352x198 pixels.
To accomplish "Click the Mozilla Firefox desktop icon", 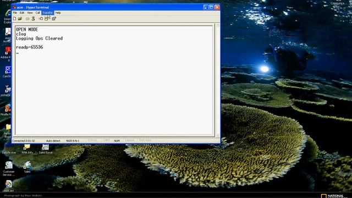I will click(x=7, y=110).
